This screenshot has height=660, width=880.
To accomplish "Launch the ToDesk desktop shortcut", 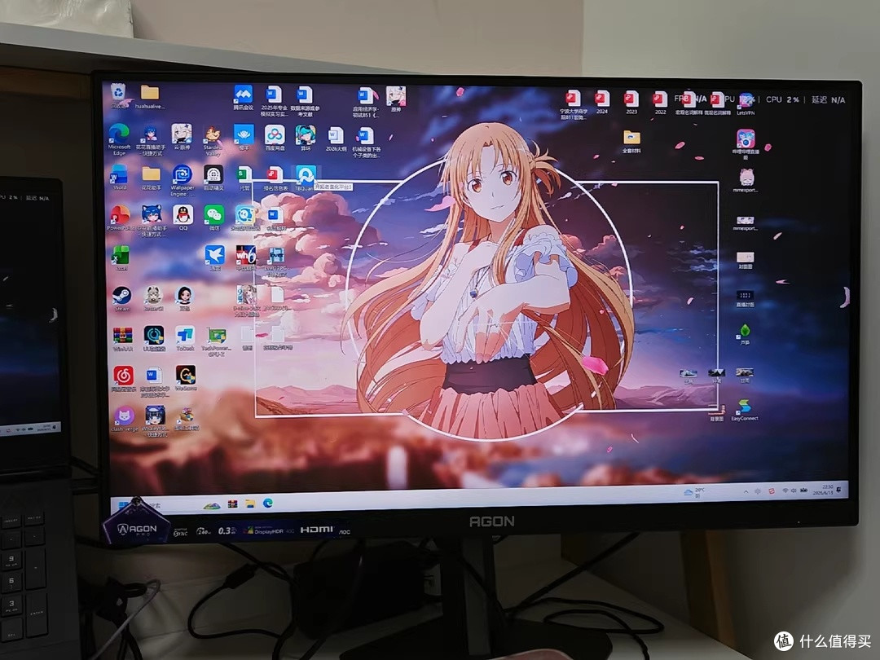I will tap(185, 338).
